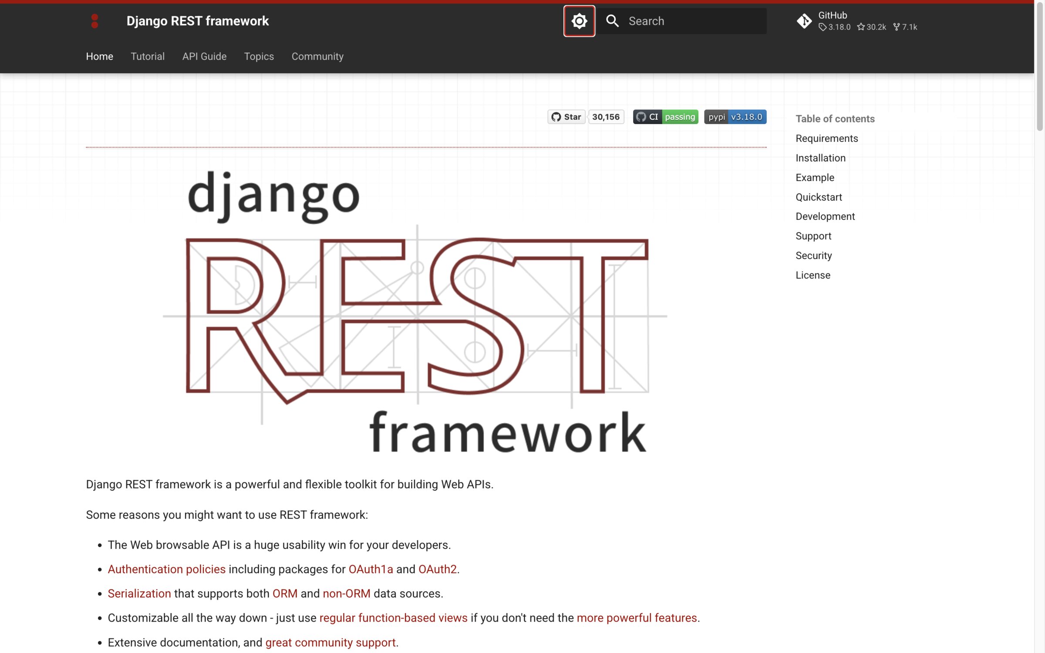This screenshot has width=1045, height=653.
Task: Toggle the light/dark color theme
Action: coord(579,21)
